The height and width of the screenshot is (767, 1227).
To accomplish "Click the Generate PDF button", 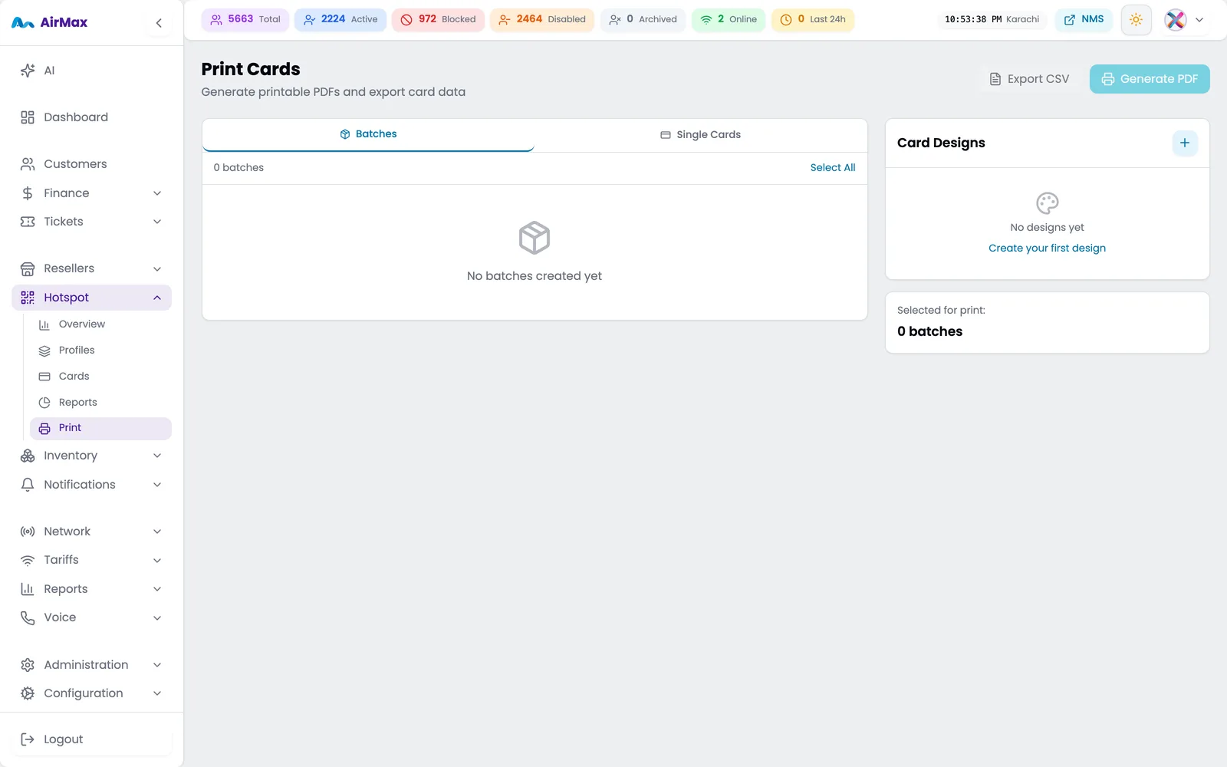I will point(1150,79).
